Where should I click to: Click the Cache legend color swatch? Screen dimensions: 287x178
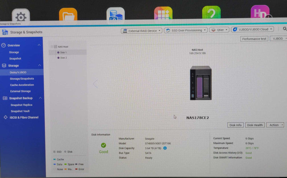(x=55, y=159)
